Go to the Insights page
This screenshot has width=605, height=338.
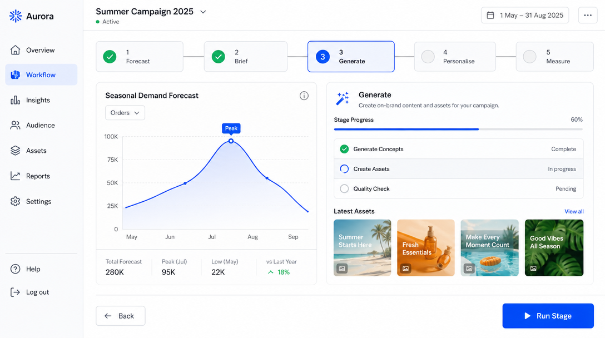pyautogui.click(x=41, y=100)
